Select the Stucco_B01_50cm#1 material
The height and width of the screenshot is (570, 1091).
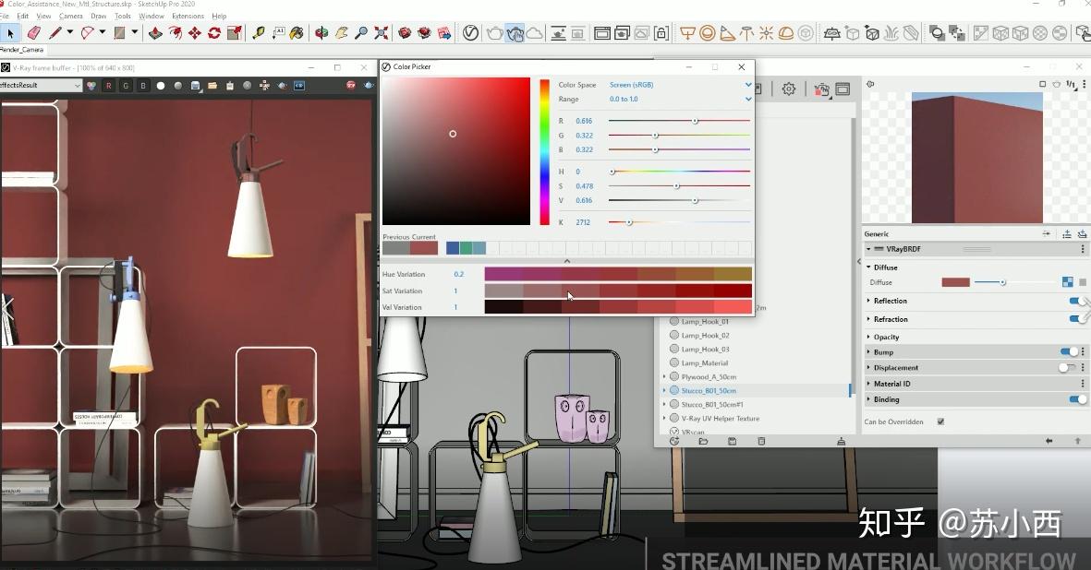712,405
